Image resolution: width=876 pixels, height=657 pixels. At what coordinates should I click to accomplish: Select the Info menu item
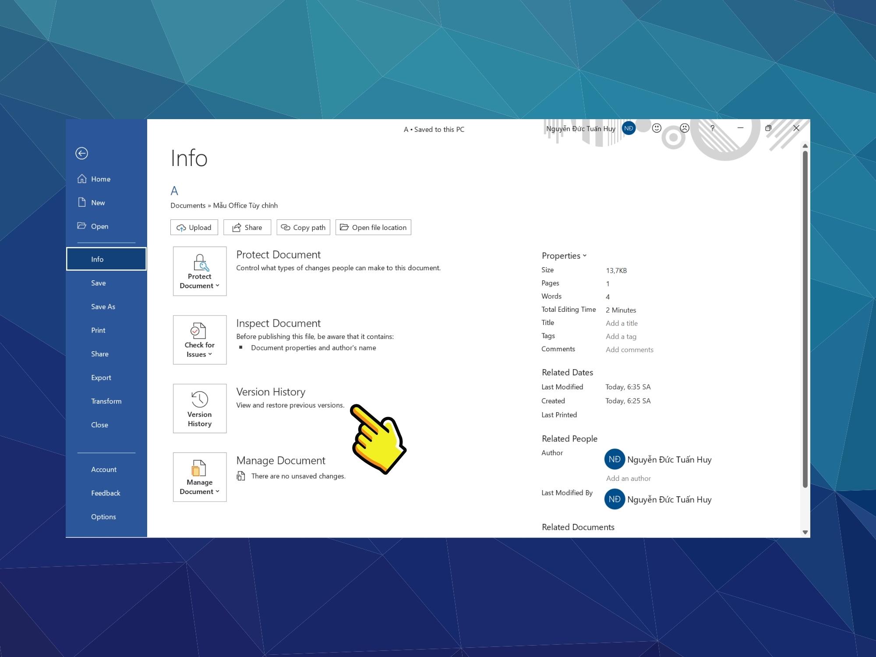click(x=106, y=259)
